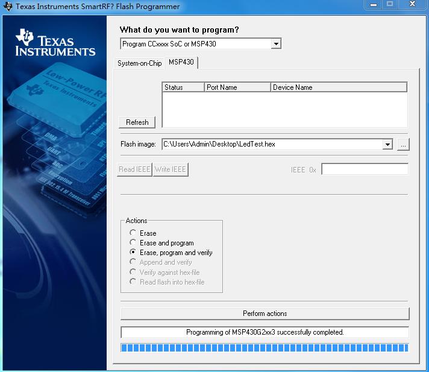This screenshot has width=429, height=372.
Task: Open the 'What do you want to program' dropdown
Action: tap(276, 44)
